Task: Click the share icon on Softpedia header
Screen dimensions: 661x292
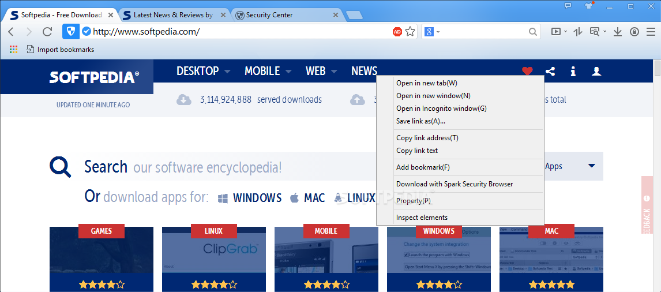Action: pyautogui.click(x=550, y=72)
